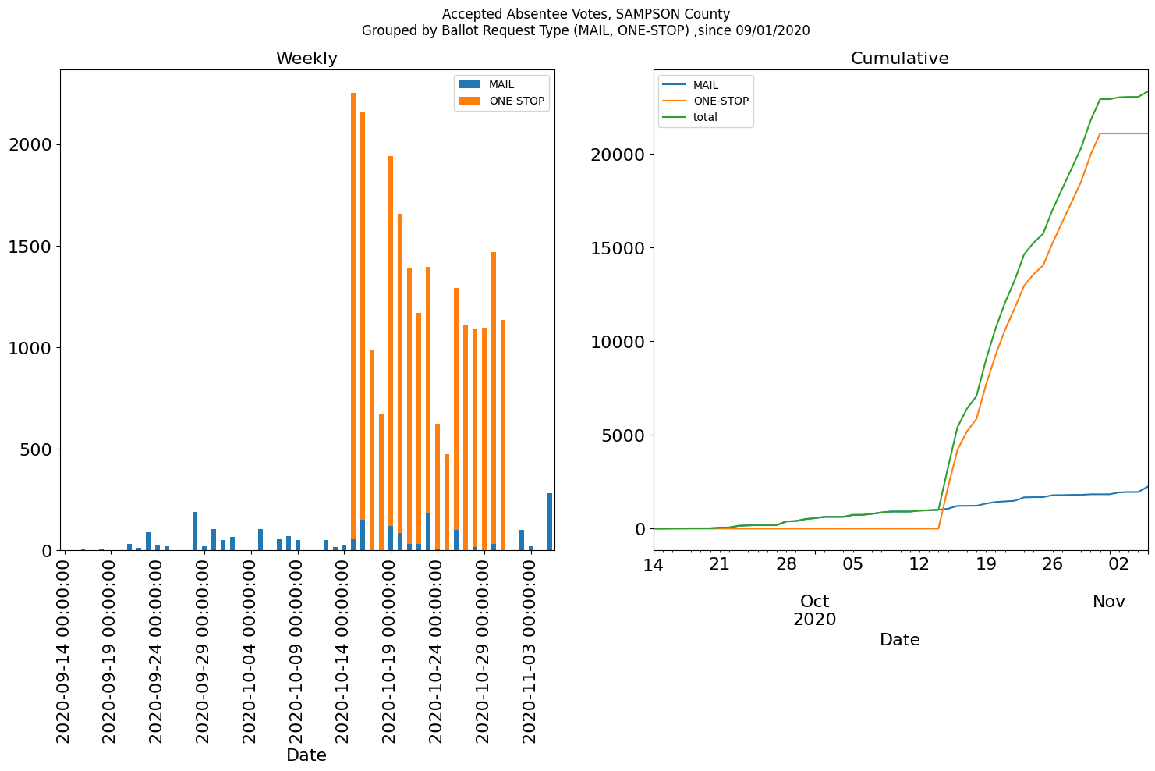Click the '2020-09-29 00:00:00' x-axis tick label
1155x771 pixels.
coord(204,651)
